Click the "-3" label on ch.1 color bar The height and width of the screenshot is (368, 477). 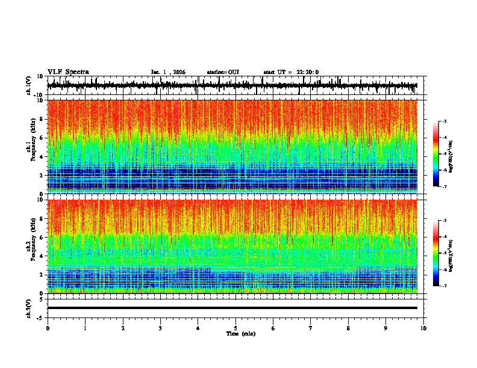pyautogui.click(x=444, y=121)
